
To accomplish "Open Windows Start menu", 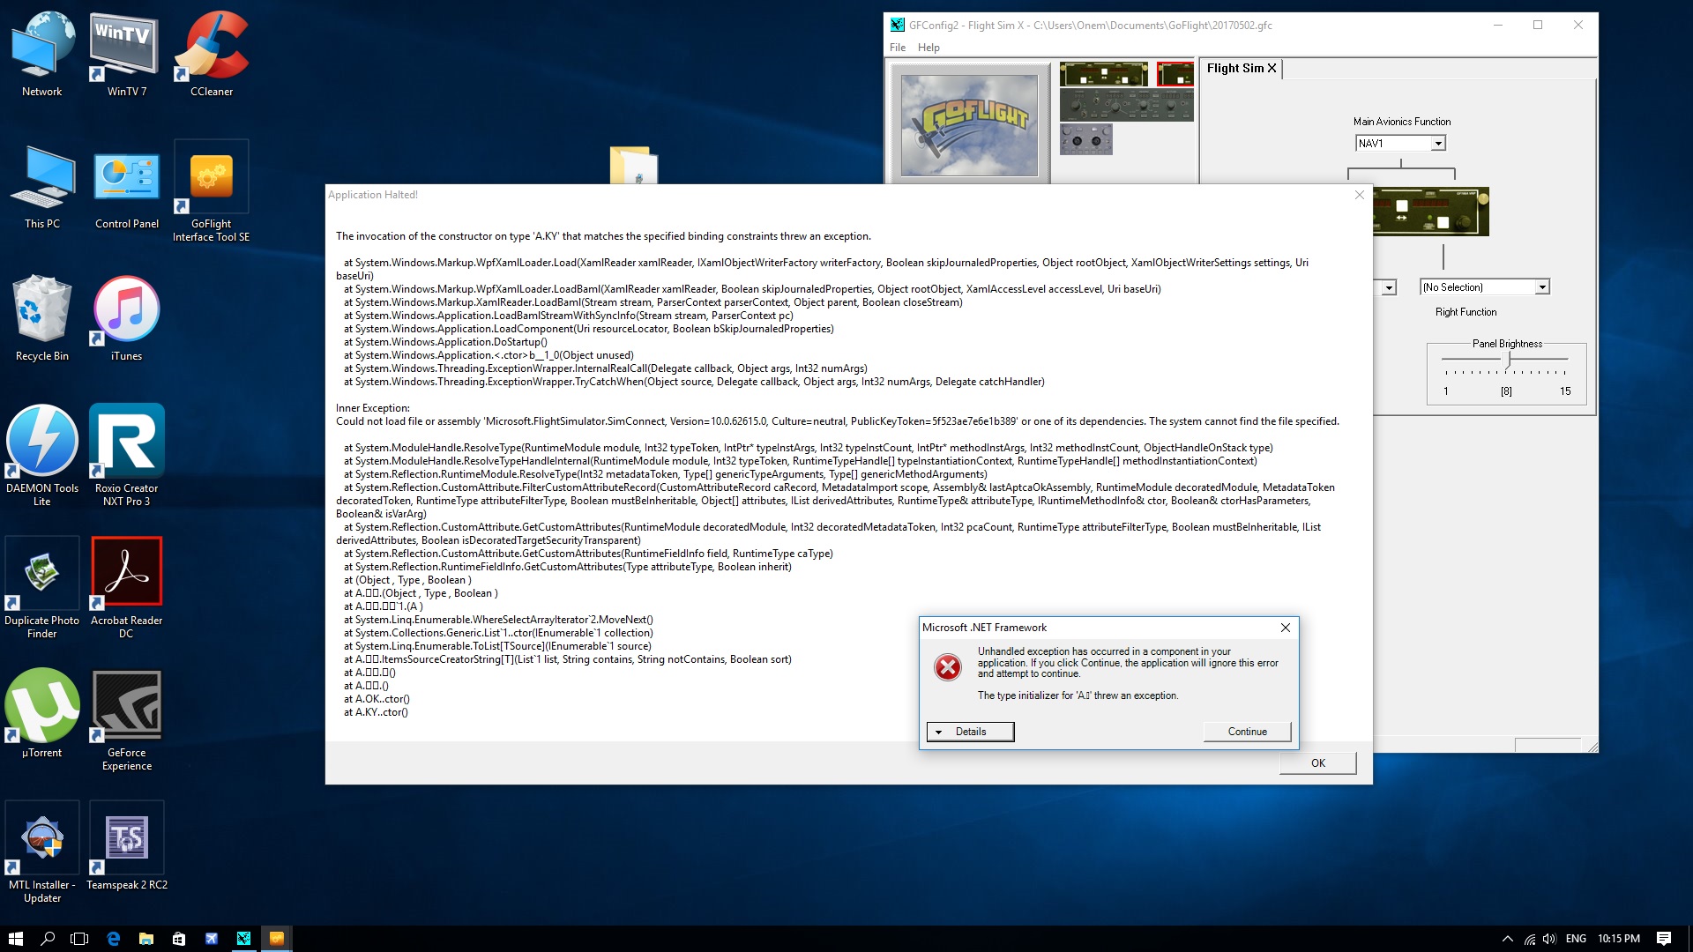I will 15,939.
